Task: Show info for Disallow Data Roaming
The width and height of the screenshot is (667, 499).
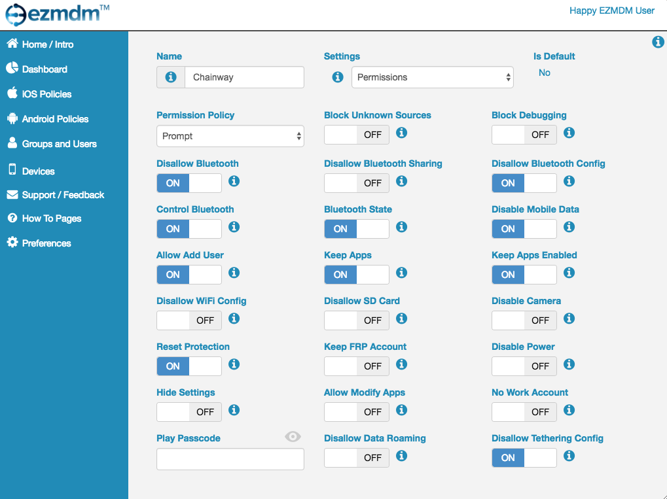Action: pos(401,456)
